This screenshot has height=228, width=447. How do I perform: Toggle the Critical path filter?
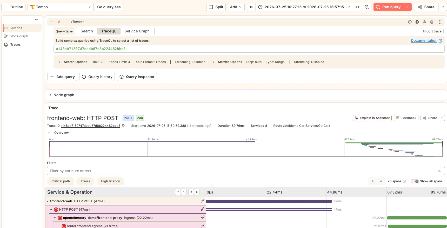pyautogui.click(x=61, y=181)
